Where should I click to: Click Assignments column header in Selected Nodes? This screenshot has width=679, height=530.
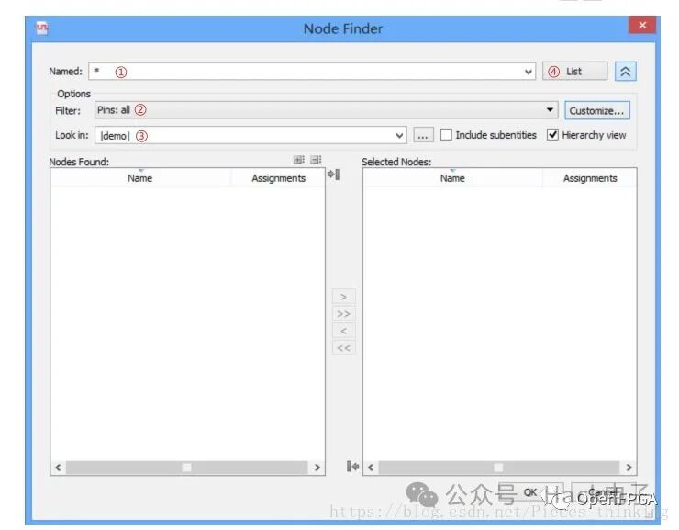[x=589, y=178]
